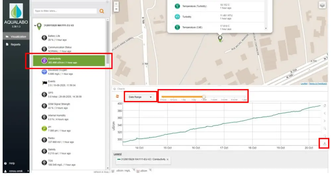Collapse the Charts panel

(115, 89)
